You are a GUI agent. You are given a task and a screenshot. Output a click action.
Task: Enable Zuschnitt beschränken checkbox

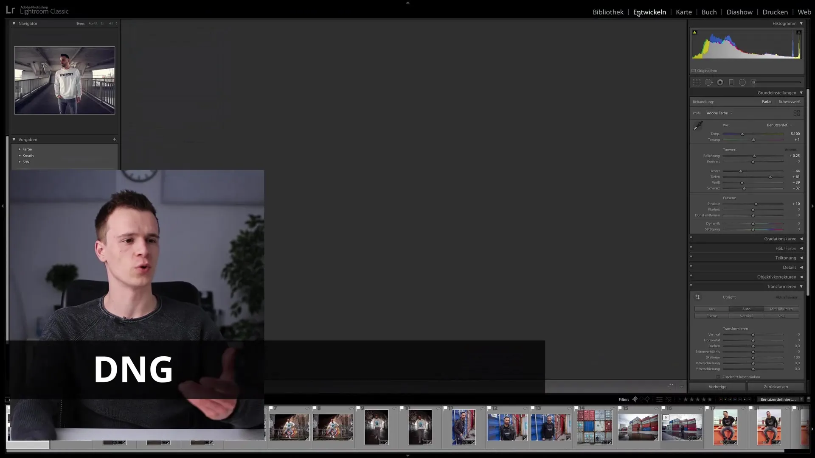tap(718, 377)
